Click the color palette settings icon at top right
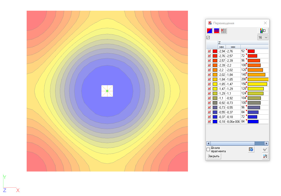The image size is (281, 196). coord(263,31)
